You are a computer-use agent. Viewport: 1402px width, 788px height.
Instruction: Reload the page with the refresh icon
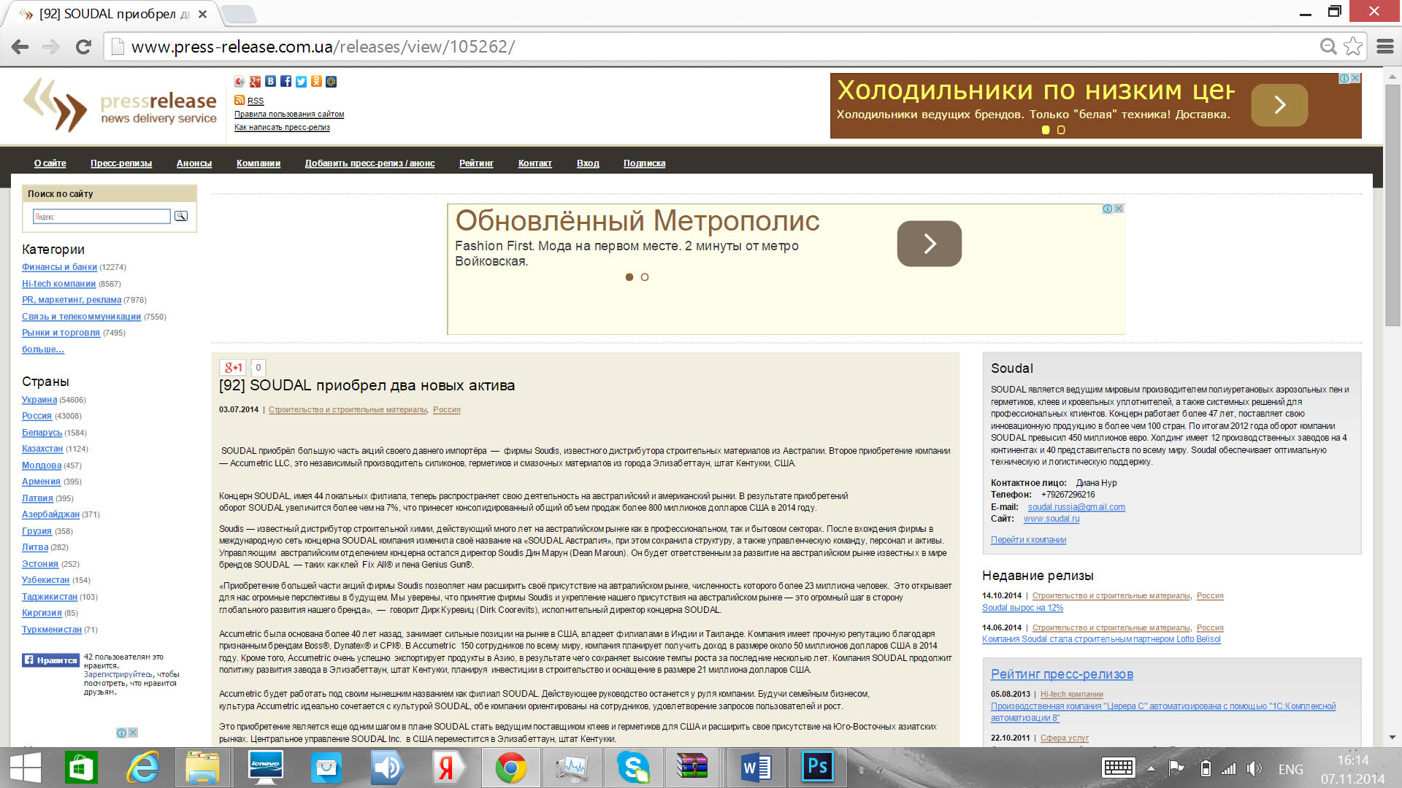click(x=83, y=47)
